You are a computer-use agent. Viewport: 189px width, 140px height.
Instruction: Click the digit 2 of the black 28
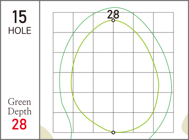click(x=110, y=14)
